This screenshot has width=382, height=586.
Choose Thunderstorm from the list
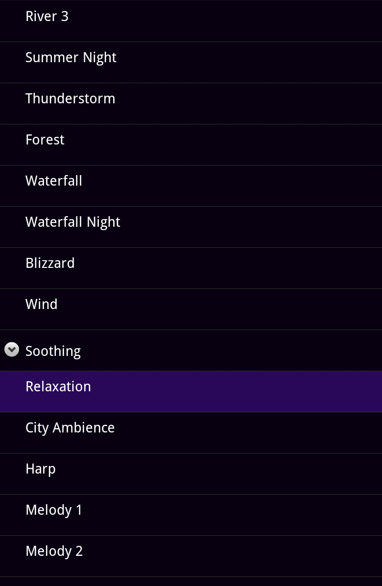(70, 99)
